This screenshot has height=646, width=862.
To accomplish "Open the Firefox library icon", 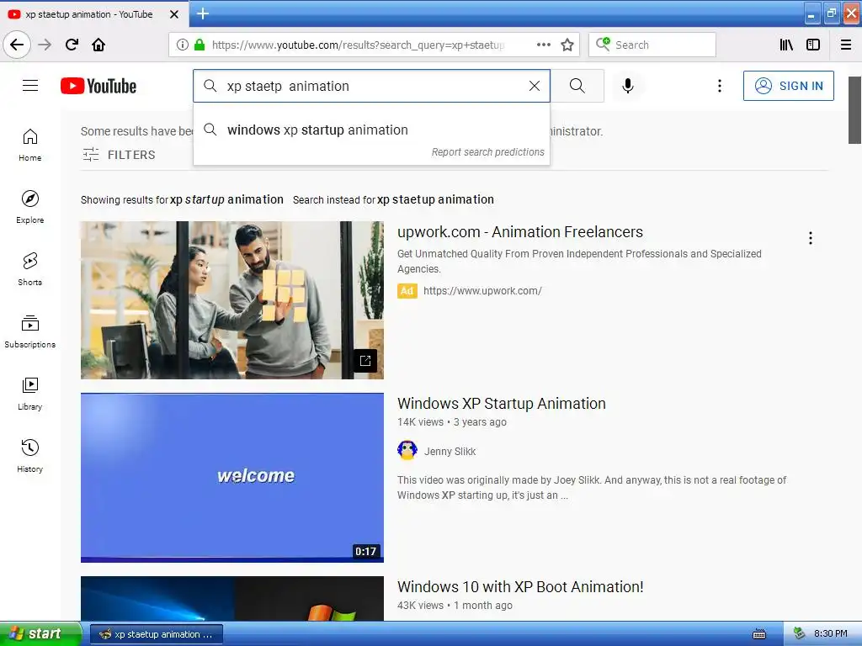I will 786,45.
